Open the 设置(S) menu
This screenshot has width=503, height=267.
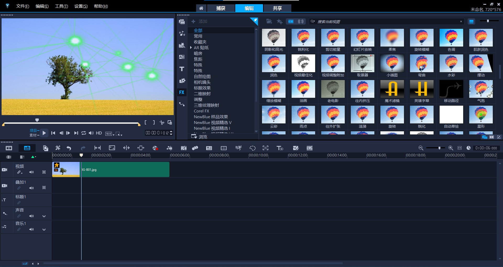point(81,6)
